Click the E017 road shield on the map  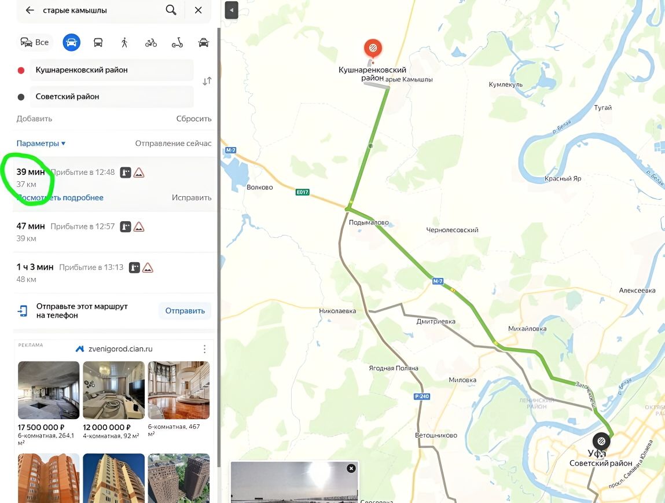(x=302, y=192)
